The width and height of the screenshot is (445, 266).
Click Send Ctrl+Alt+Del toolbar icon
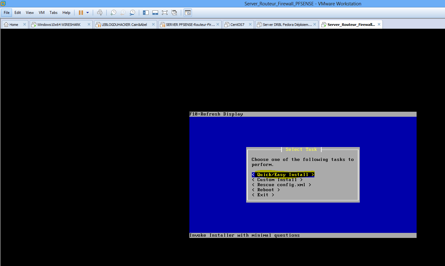point(100,13)
